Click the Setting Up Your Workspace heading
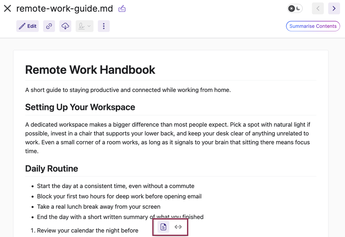The height and width of the screenshot is (237, 345). [x=80, y=107]
